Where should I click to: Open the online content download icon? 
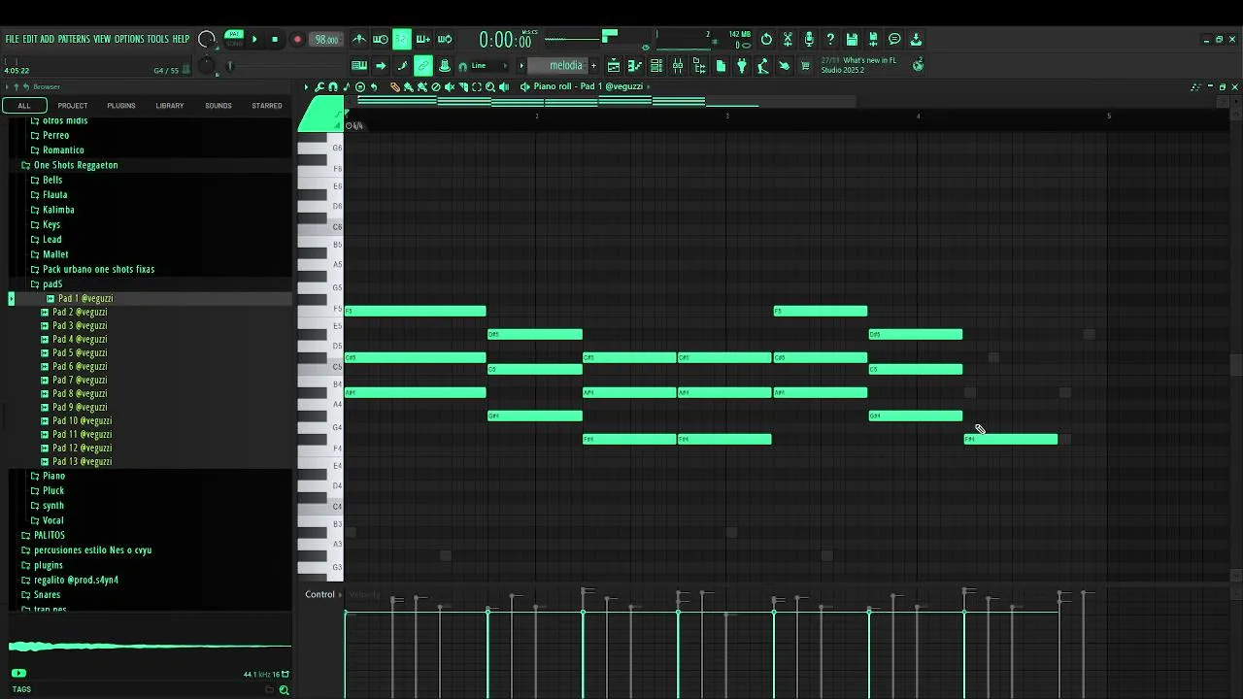coord(916,40)
